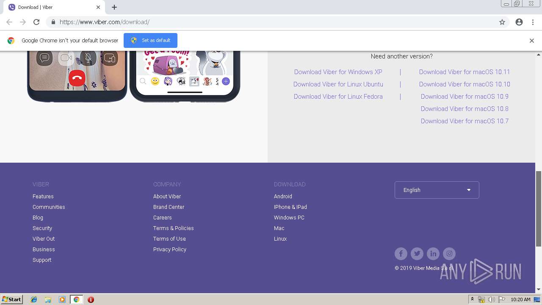542x305 pixels.
Task: Open the volume control in tray
Action: click(492, 299)
